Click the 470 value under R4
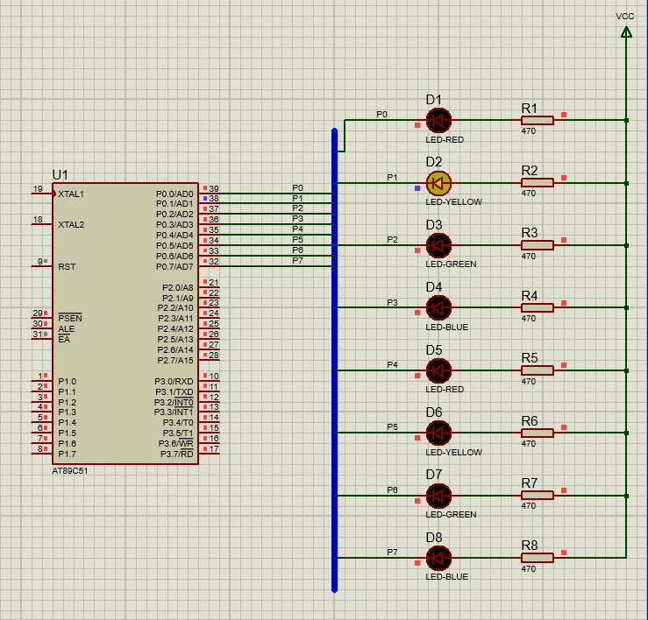This screenshot has width=648, height=620. point(529,319)
